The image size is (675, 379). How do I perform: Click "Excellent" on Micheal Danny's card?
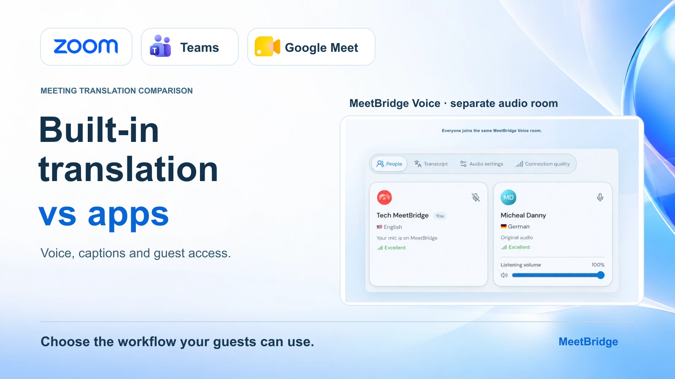pos(515,247)
